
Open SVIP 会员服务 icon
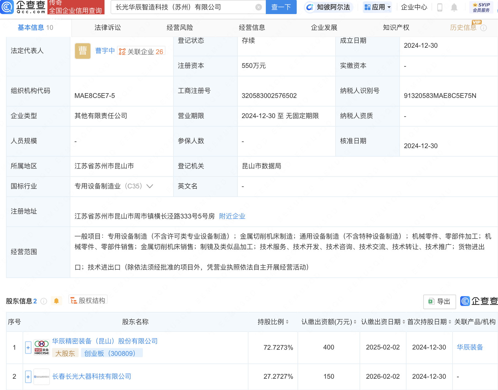pyautogui.click(x=481, y=7)
